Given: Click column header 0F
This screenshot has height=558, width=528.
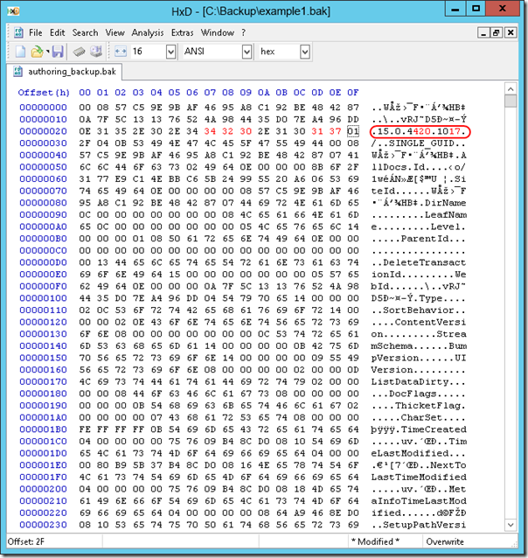Looking at the screenshot, I should (353, 93).
